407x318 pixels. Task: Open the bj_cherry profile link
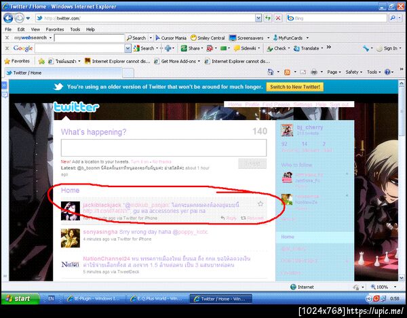point(310,127)
